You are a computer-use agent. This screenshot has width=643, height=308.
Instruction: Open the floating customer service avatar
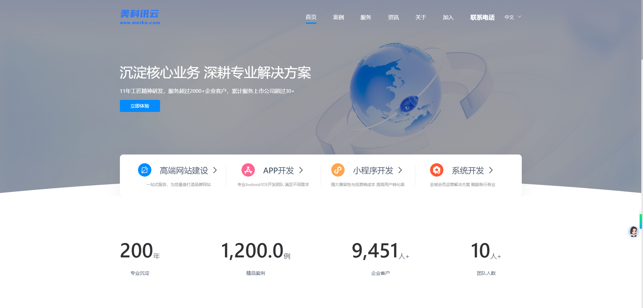pyautogui.click(x=633, y=232)
